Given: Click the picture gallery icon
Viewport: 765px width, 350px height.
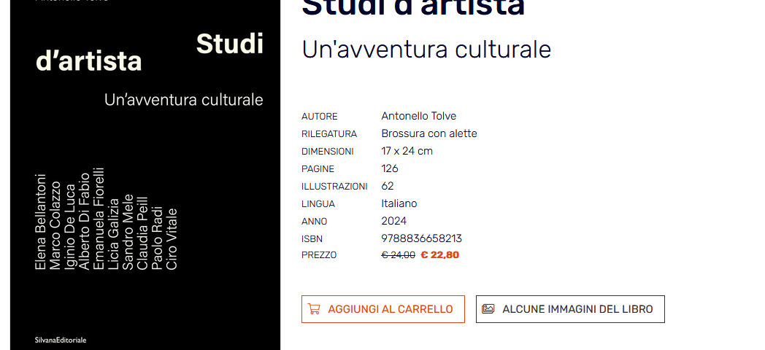Looking at the screenshot, I should point(488,308).
